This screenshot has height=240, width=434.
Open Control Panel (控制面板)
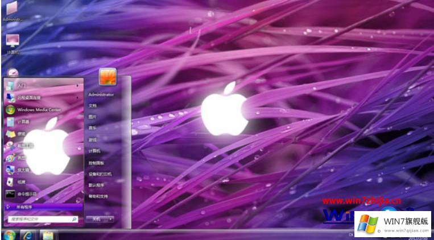[96, 163]
